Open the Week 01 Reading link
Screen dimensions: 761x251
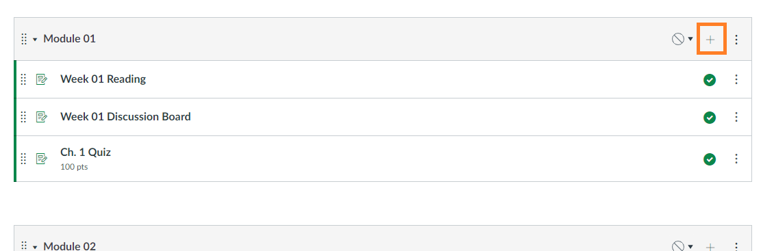coord(103,79)
